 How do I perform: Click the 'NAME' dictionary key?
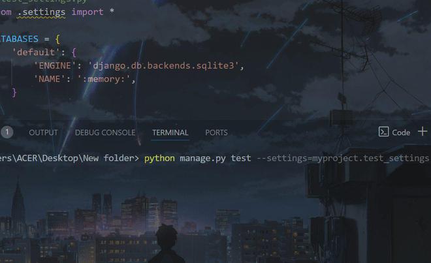49,79
